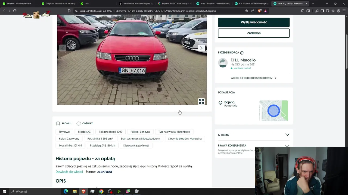Go forward in browser history
This screenshot has height=195, width=348.
click(9, 11)
